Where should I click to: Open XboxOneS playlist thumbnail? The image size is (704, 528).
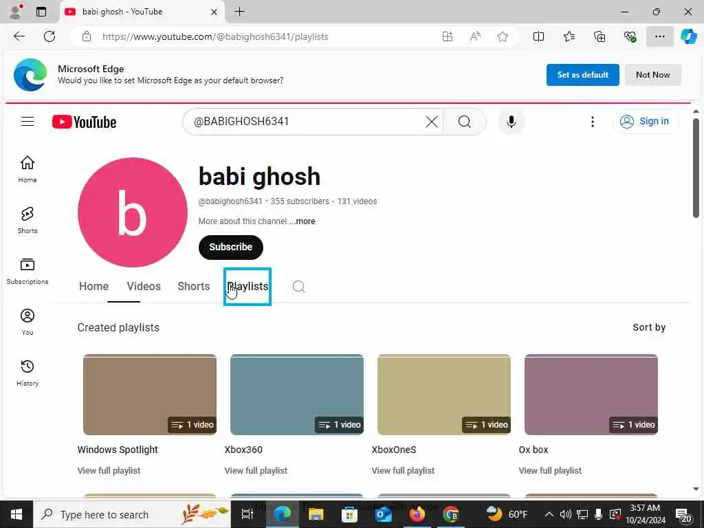[444, 394]
